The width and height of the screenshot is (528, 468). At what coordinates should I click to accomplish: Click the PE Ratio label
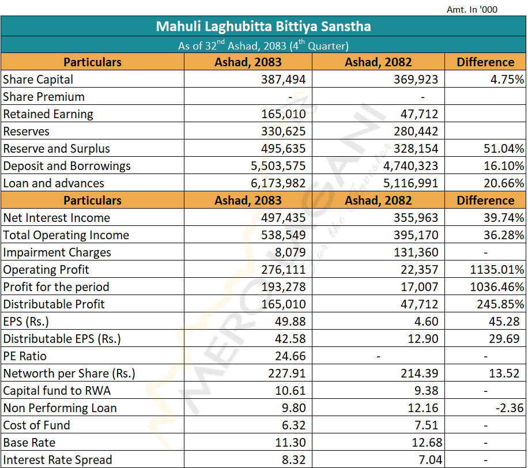[x=25, y=356]
